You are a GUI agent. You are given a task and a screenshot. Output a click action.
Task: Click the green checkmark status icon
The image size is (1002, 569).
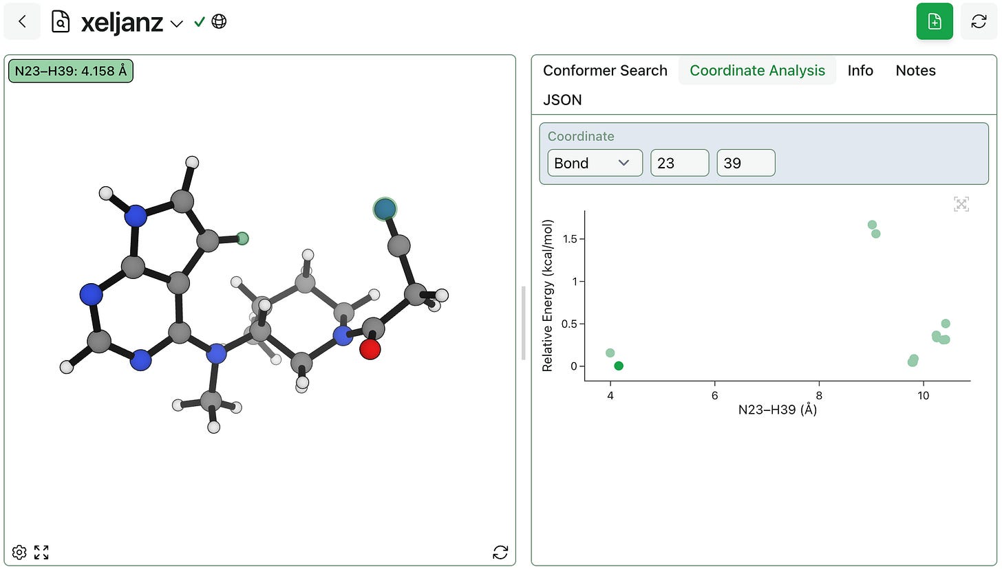200,22
